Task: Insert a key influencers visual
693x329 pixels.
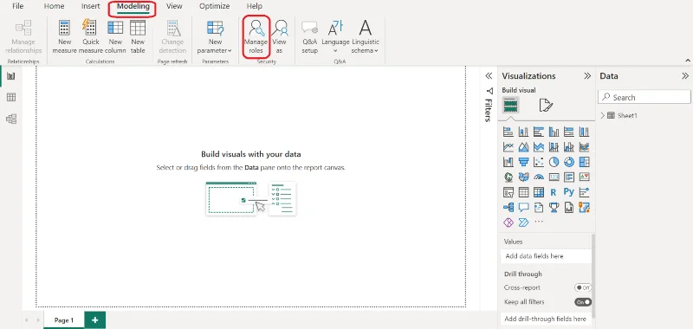Action: pos(584,192)
